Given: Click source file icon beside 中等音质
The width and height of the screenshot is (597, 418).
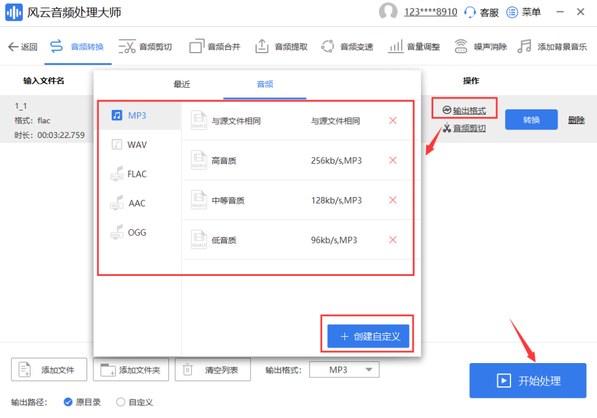Looking at the screenshot, I should tap(199, 199).
